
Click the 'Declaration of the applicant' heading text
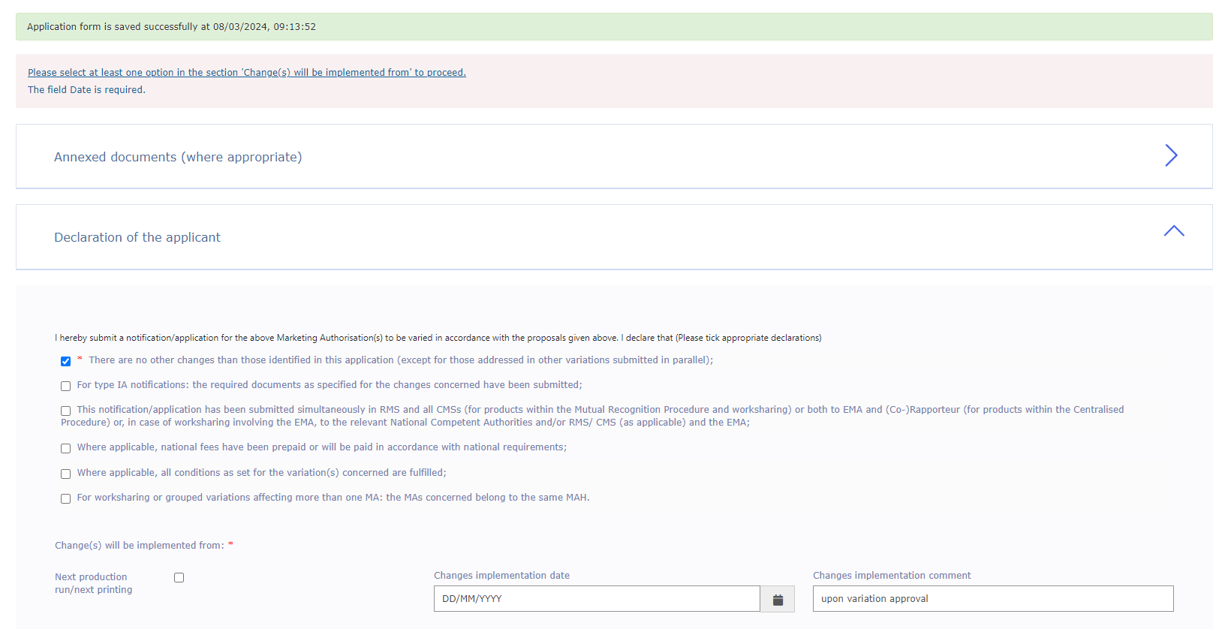[137, 237]
